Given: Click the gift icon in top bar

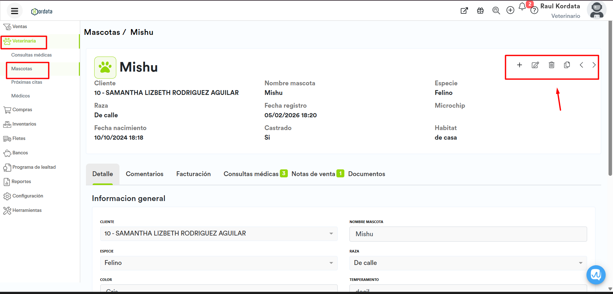Looking at the screenshot, I should click(x=480, y=11).
